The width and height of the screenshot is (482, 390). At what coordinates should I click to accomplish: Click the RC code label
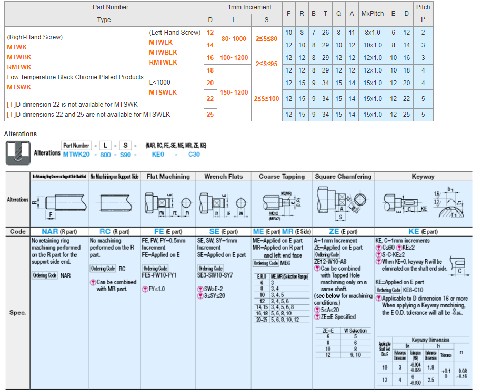click(105, 232)
